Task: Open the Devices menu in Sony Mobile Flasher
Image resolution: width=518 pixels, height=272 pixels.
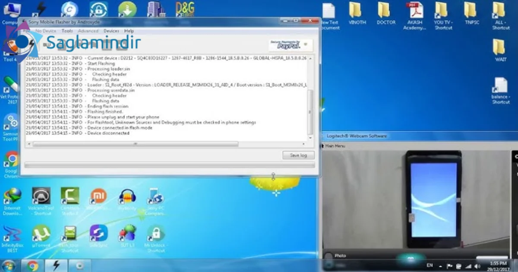Action: (111, 31)
